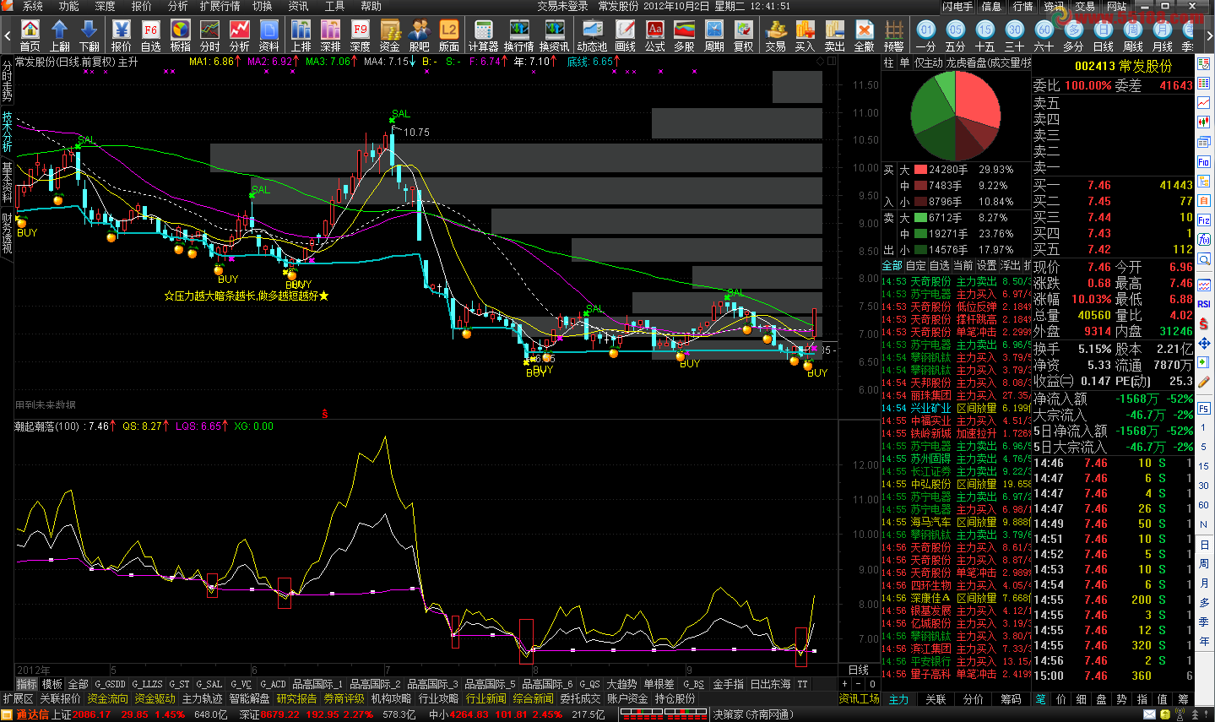This screenshot has height=722, width=1215.
Task: Select the 五分 five-minute period
Action: [x=956, y=35]
